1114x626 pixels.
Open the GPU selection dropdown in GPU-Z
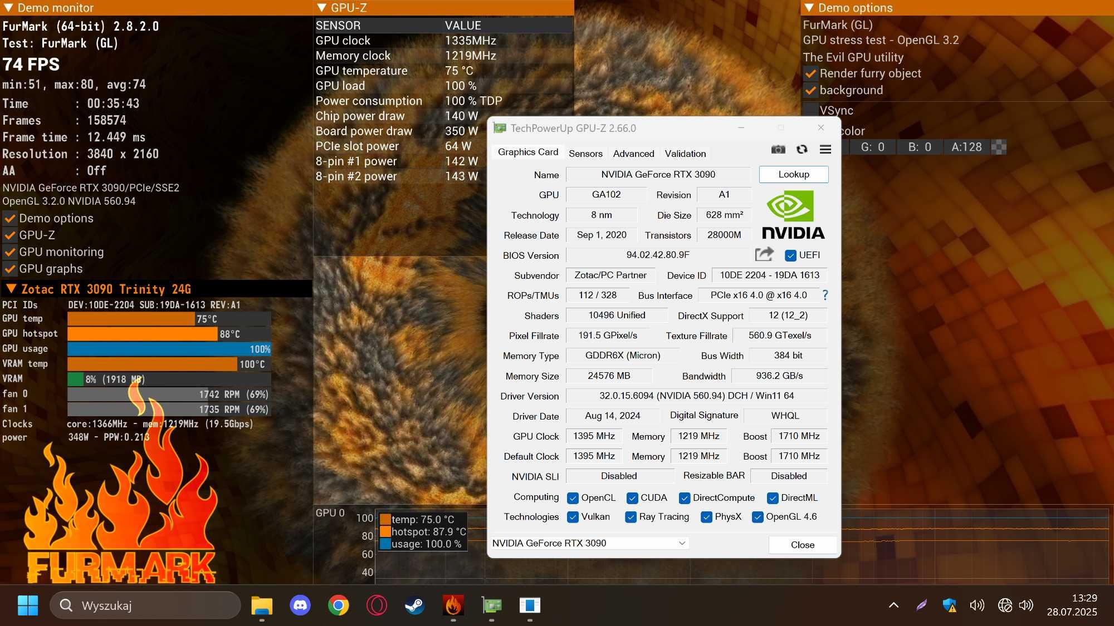589,543
